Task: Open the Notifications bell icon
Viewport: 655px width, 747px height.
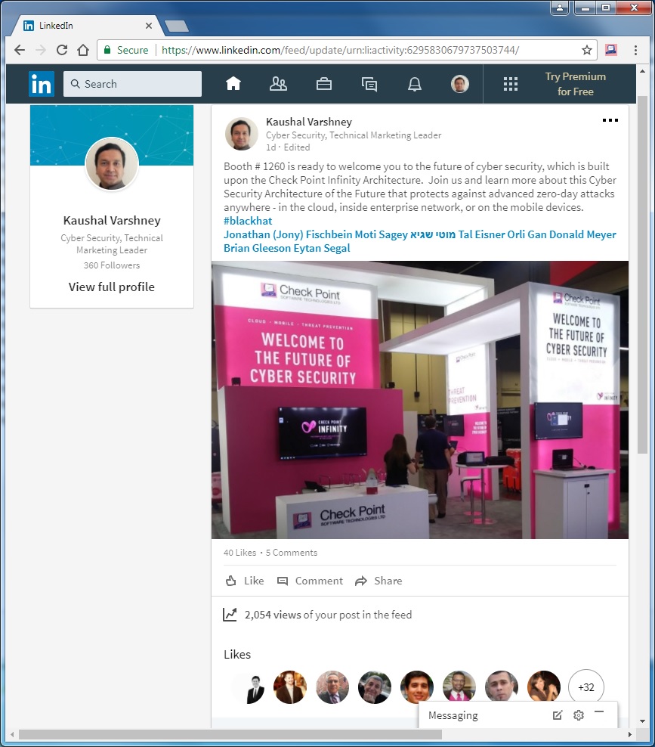Action: click(x=415, y=84)
